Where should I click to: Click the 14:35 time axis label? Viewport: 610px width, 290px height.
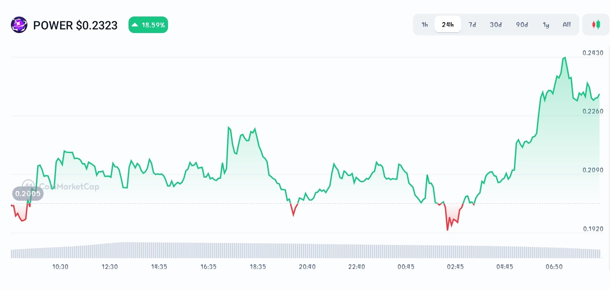click(x=159, y=267)
